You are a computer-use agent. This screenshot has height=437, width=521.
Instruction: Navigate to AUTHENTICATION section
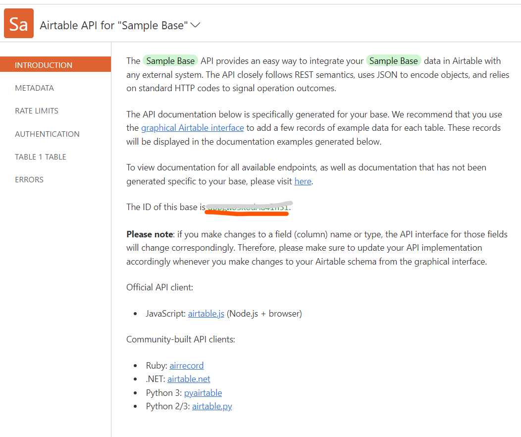[47, 134]
